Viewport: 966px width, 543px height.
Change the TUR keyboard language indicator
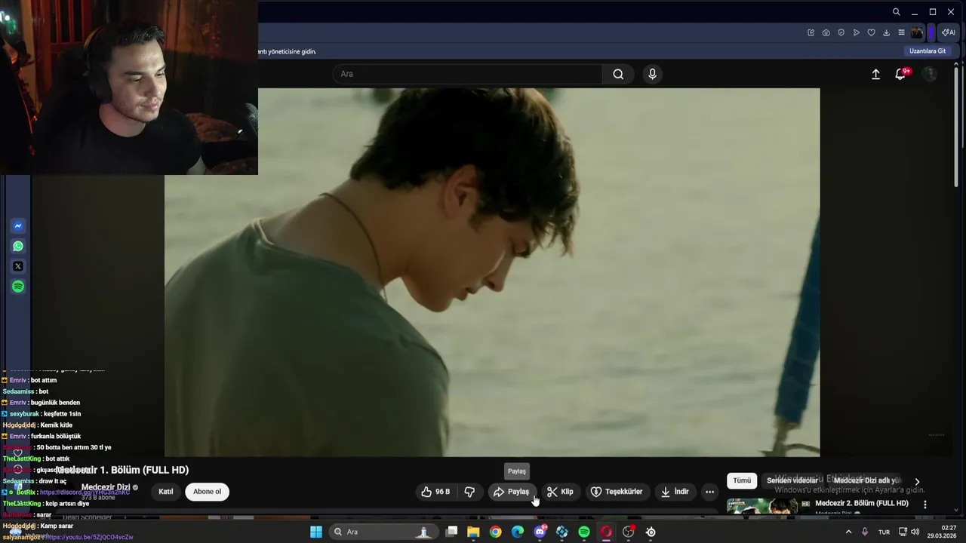pyautogui.click(x=884, y=532)
